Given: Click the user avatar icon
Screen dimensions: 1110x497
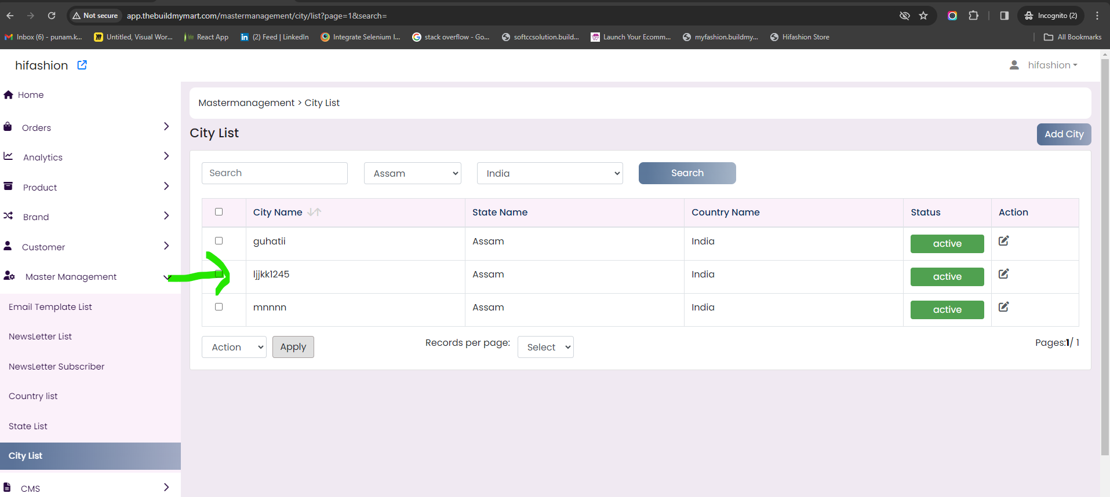Looking at the screenshot, I should (1014, 65).
